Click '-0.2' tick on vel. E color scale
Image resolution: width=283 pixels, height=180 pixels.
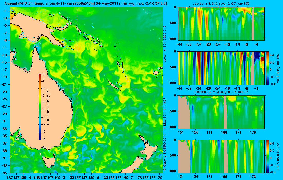272,77
